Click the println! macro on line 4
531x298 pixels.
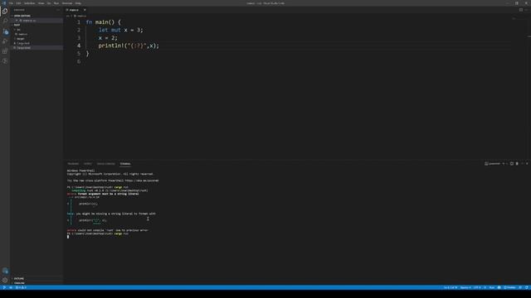pyautogui.click(x=111, y=46)
